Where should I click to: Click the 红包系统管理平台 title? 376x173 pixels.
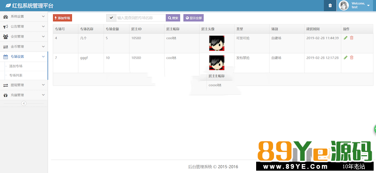tap(33, 6)
